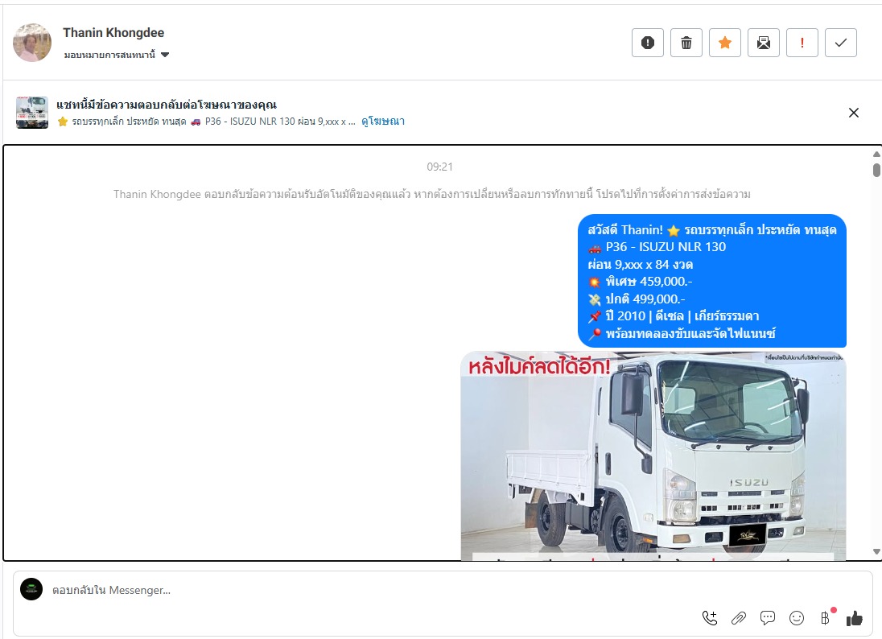Viewport: 882px width, 639px height.
Task: Open the emoji picker smiley icon
Action: click(x=797, y=618)
